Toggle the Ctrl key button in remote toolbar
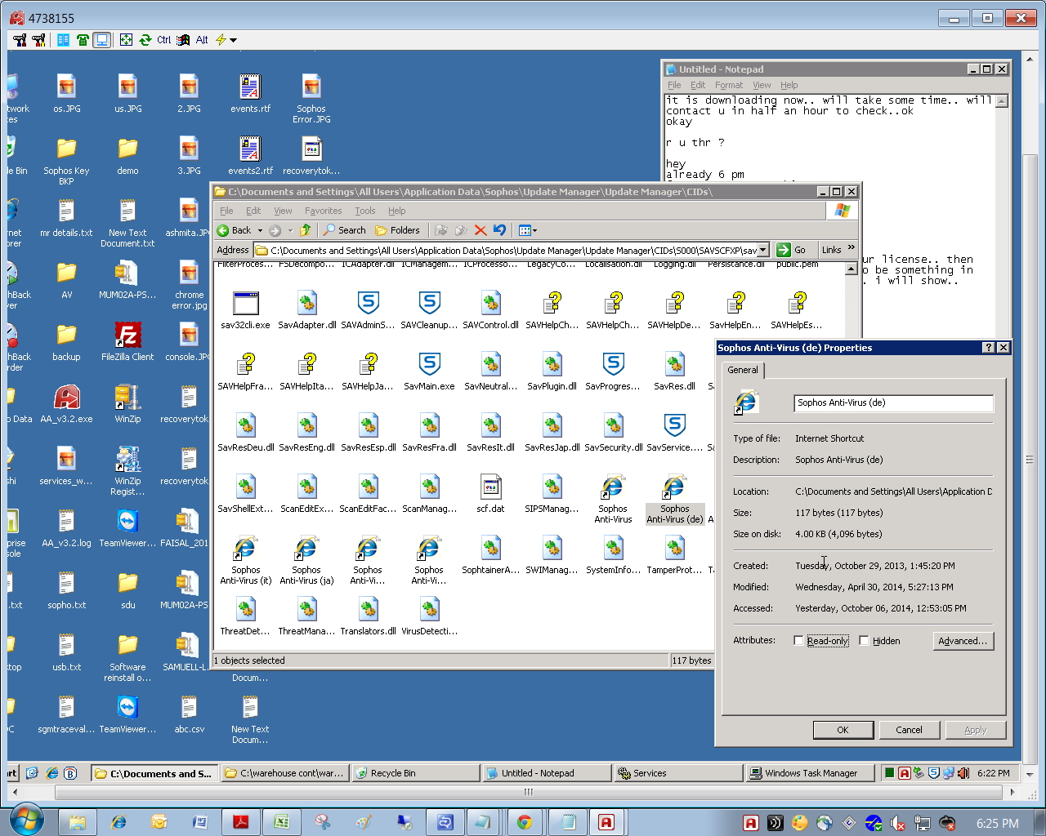Viewport: 1046px width, 836px height. point(163,39)
